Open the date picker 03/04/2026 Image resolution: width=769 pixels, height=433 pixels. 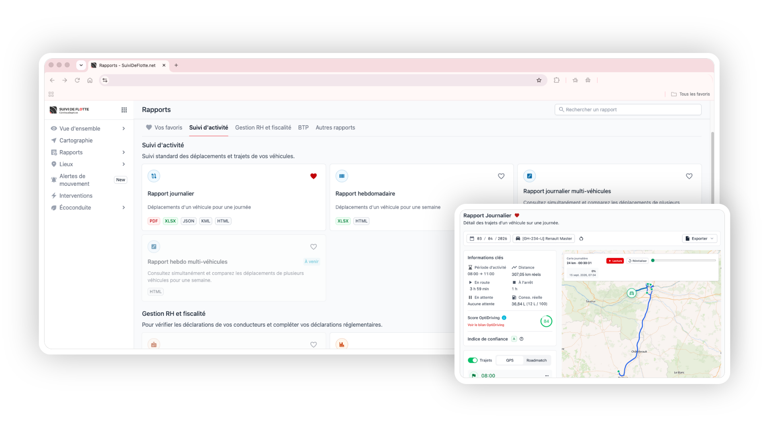pyautogui.click(x=488, y=239)
